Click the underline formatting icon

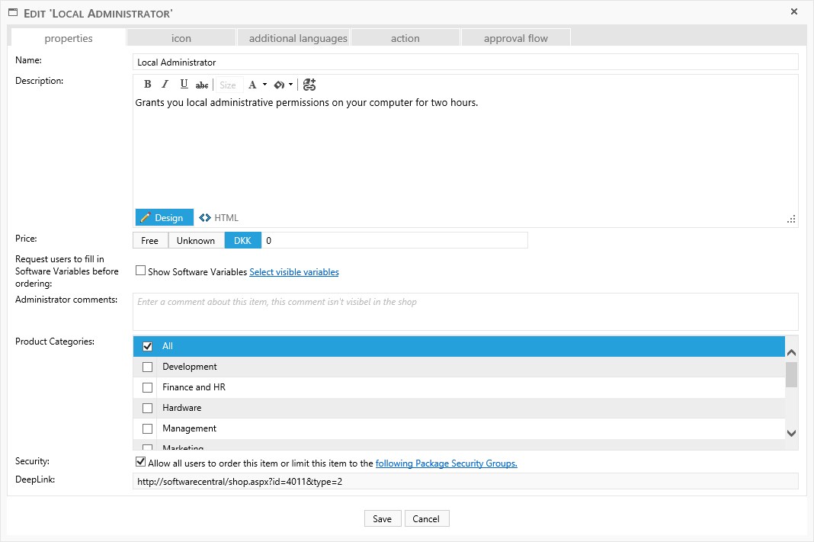pyautogui.click(x=184, y=85)
